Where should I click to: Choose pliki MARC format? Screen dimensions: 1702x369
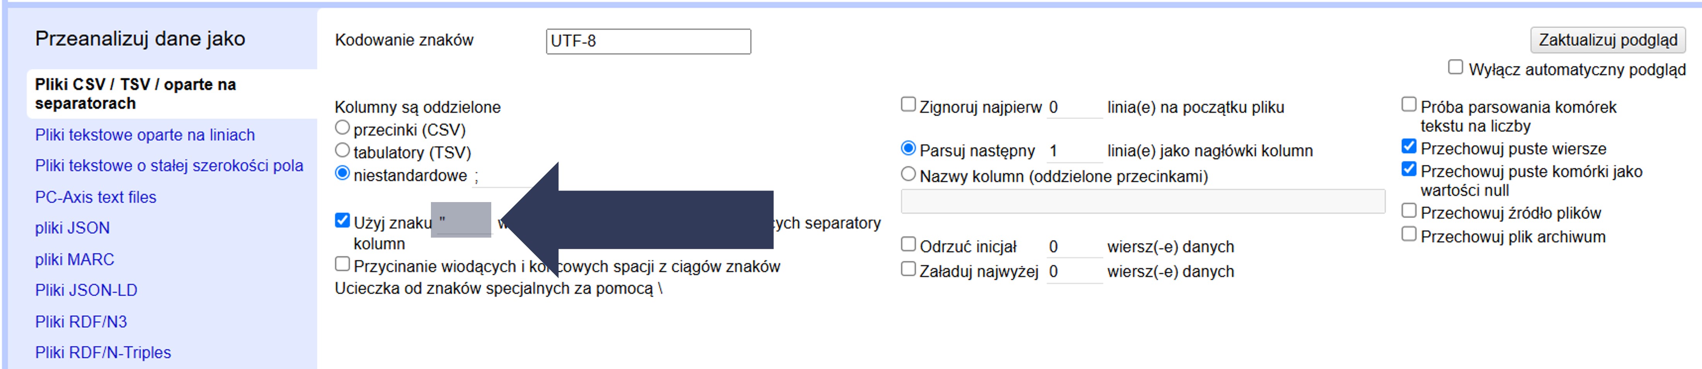pyautogui.click(x=75, y=259)
